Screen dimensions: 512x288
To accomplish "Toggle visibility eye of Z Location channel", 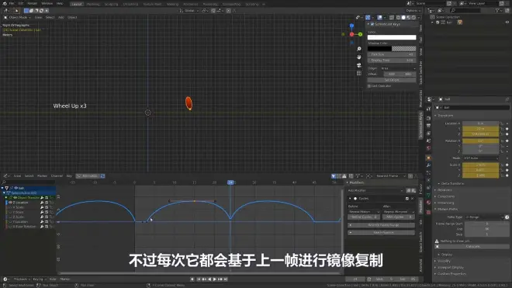I will (x=10, y=203).
